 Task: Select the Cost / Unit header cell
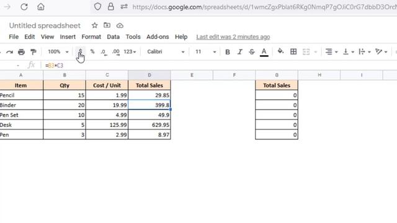(x=107, y=85)
